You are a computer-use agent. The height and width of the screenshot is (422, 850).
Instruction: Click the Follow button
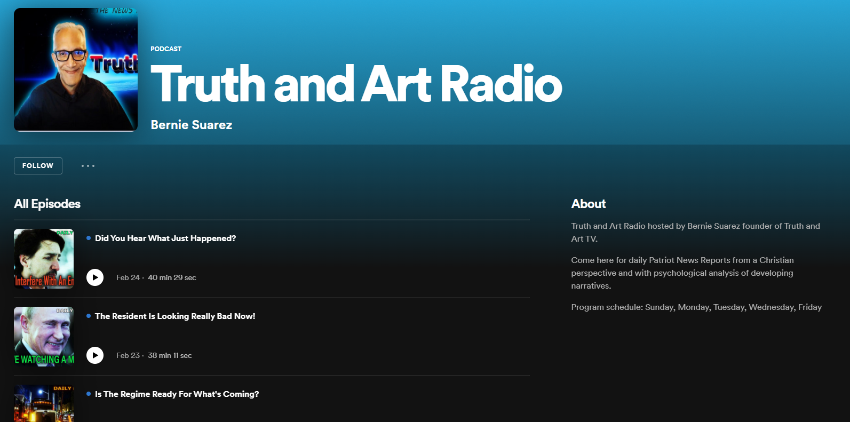click(x=38, y=166)
